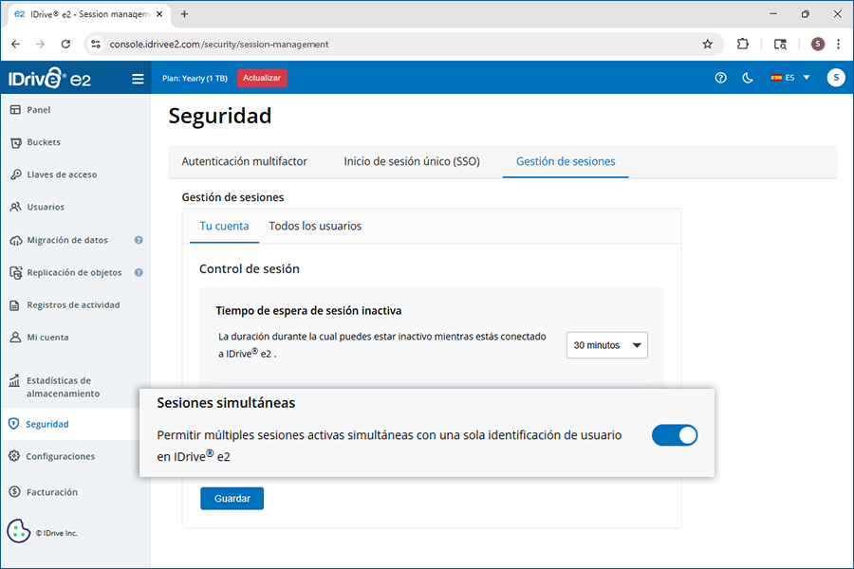
Task: Click Replicación de objetos icon
Action: pos(16,273)
